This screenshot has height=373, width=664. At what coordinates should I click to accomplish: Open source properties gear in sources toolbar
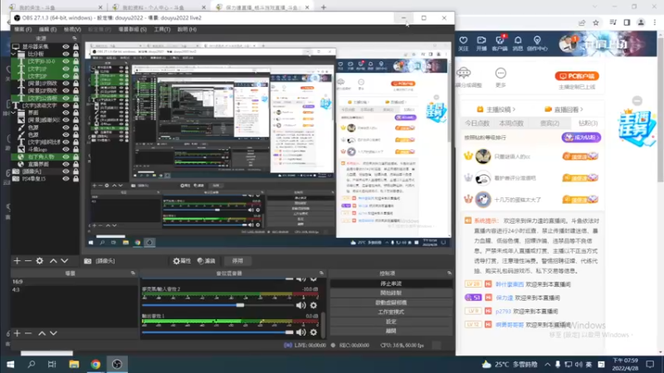click(x=39, y=261)
